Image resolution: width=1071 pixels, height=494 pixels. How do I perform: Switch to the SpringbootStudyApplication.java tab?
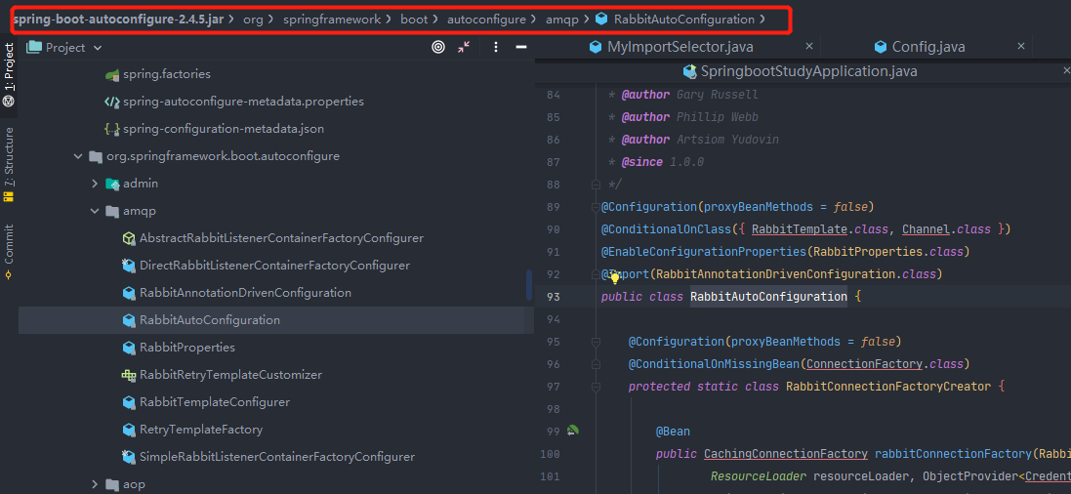click(x=808, y=71)
